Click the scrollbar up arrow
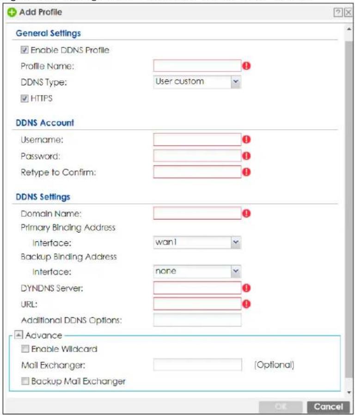The height and width of the screenshot is (415, 355). click(x=349, y=29)
